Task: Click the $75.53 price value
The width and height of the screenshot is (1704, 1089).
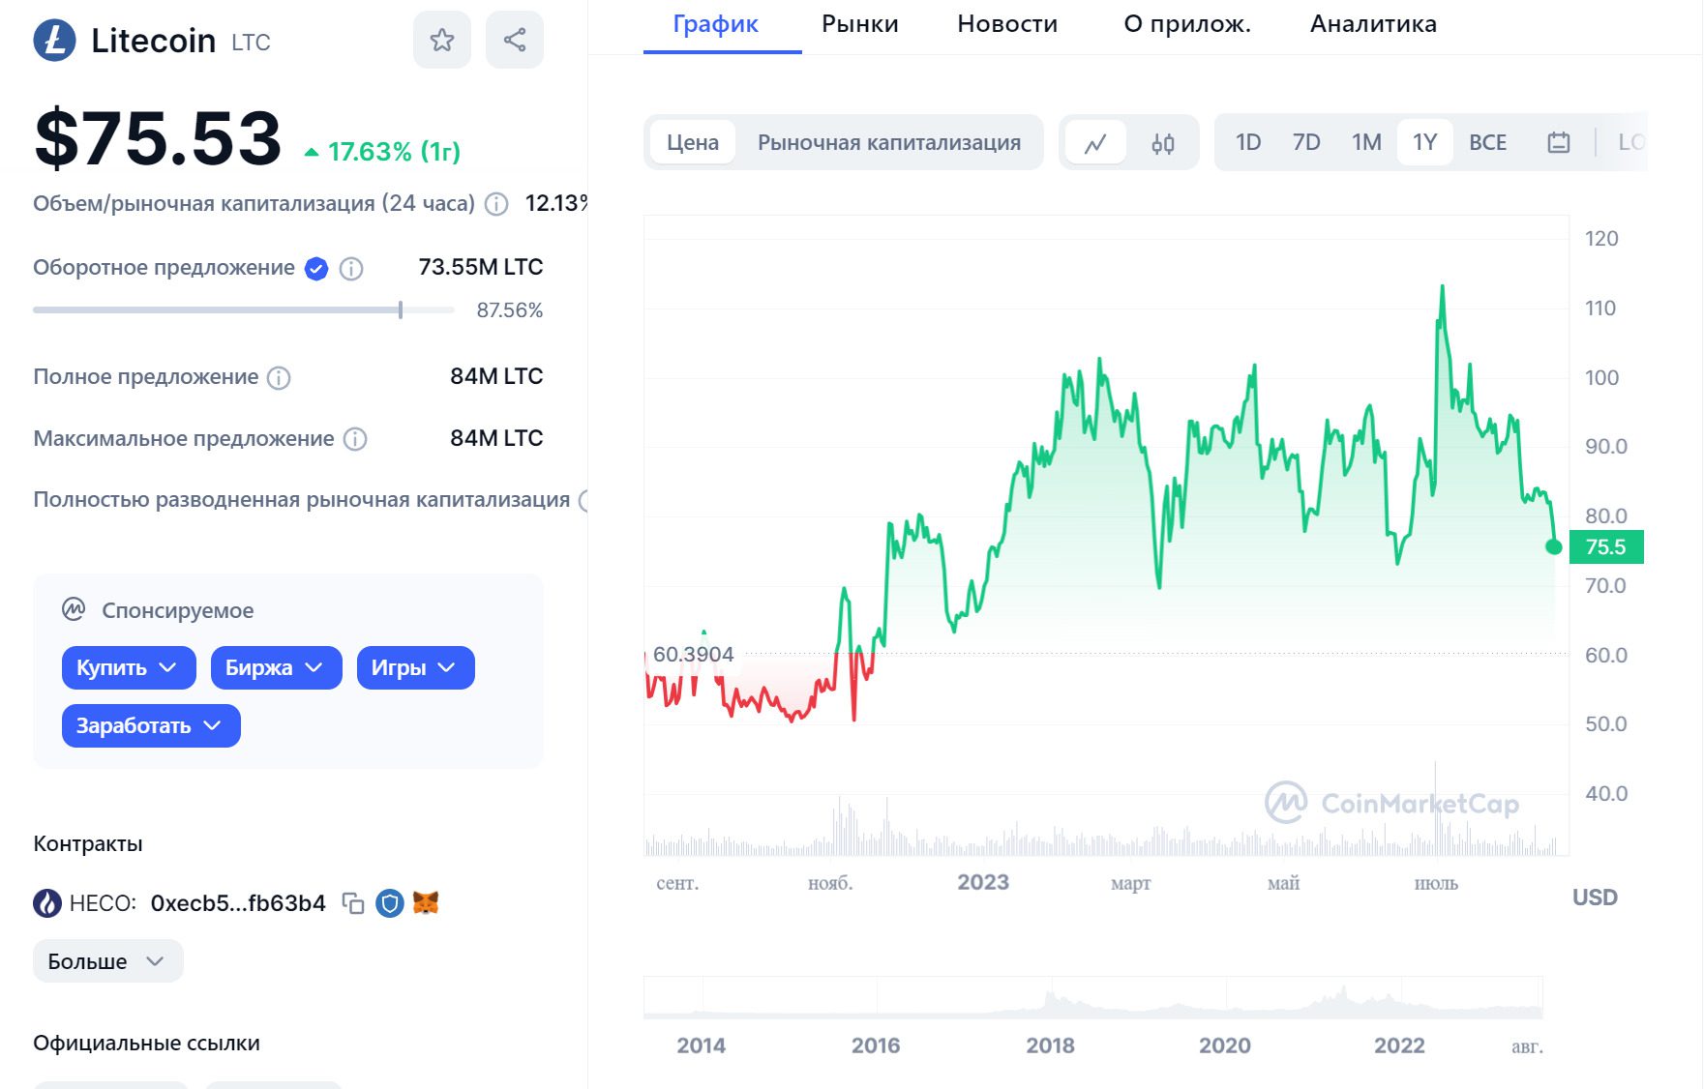Action: point(158,139)
